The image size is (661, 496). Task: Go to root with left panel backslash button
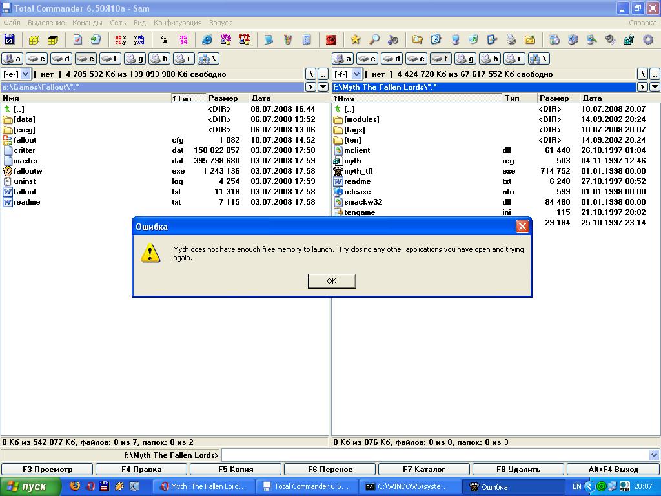pos(310,74)
